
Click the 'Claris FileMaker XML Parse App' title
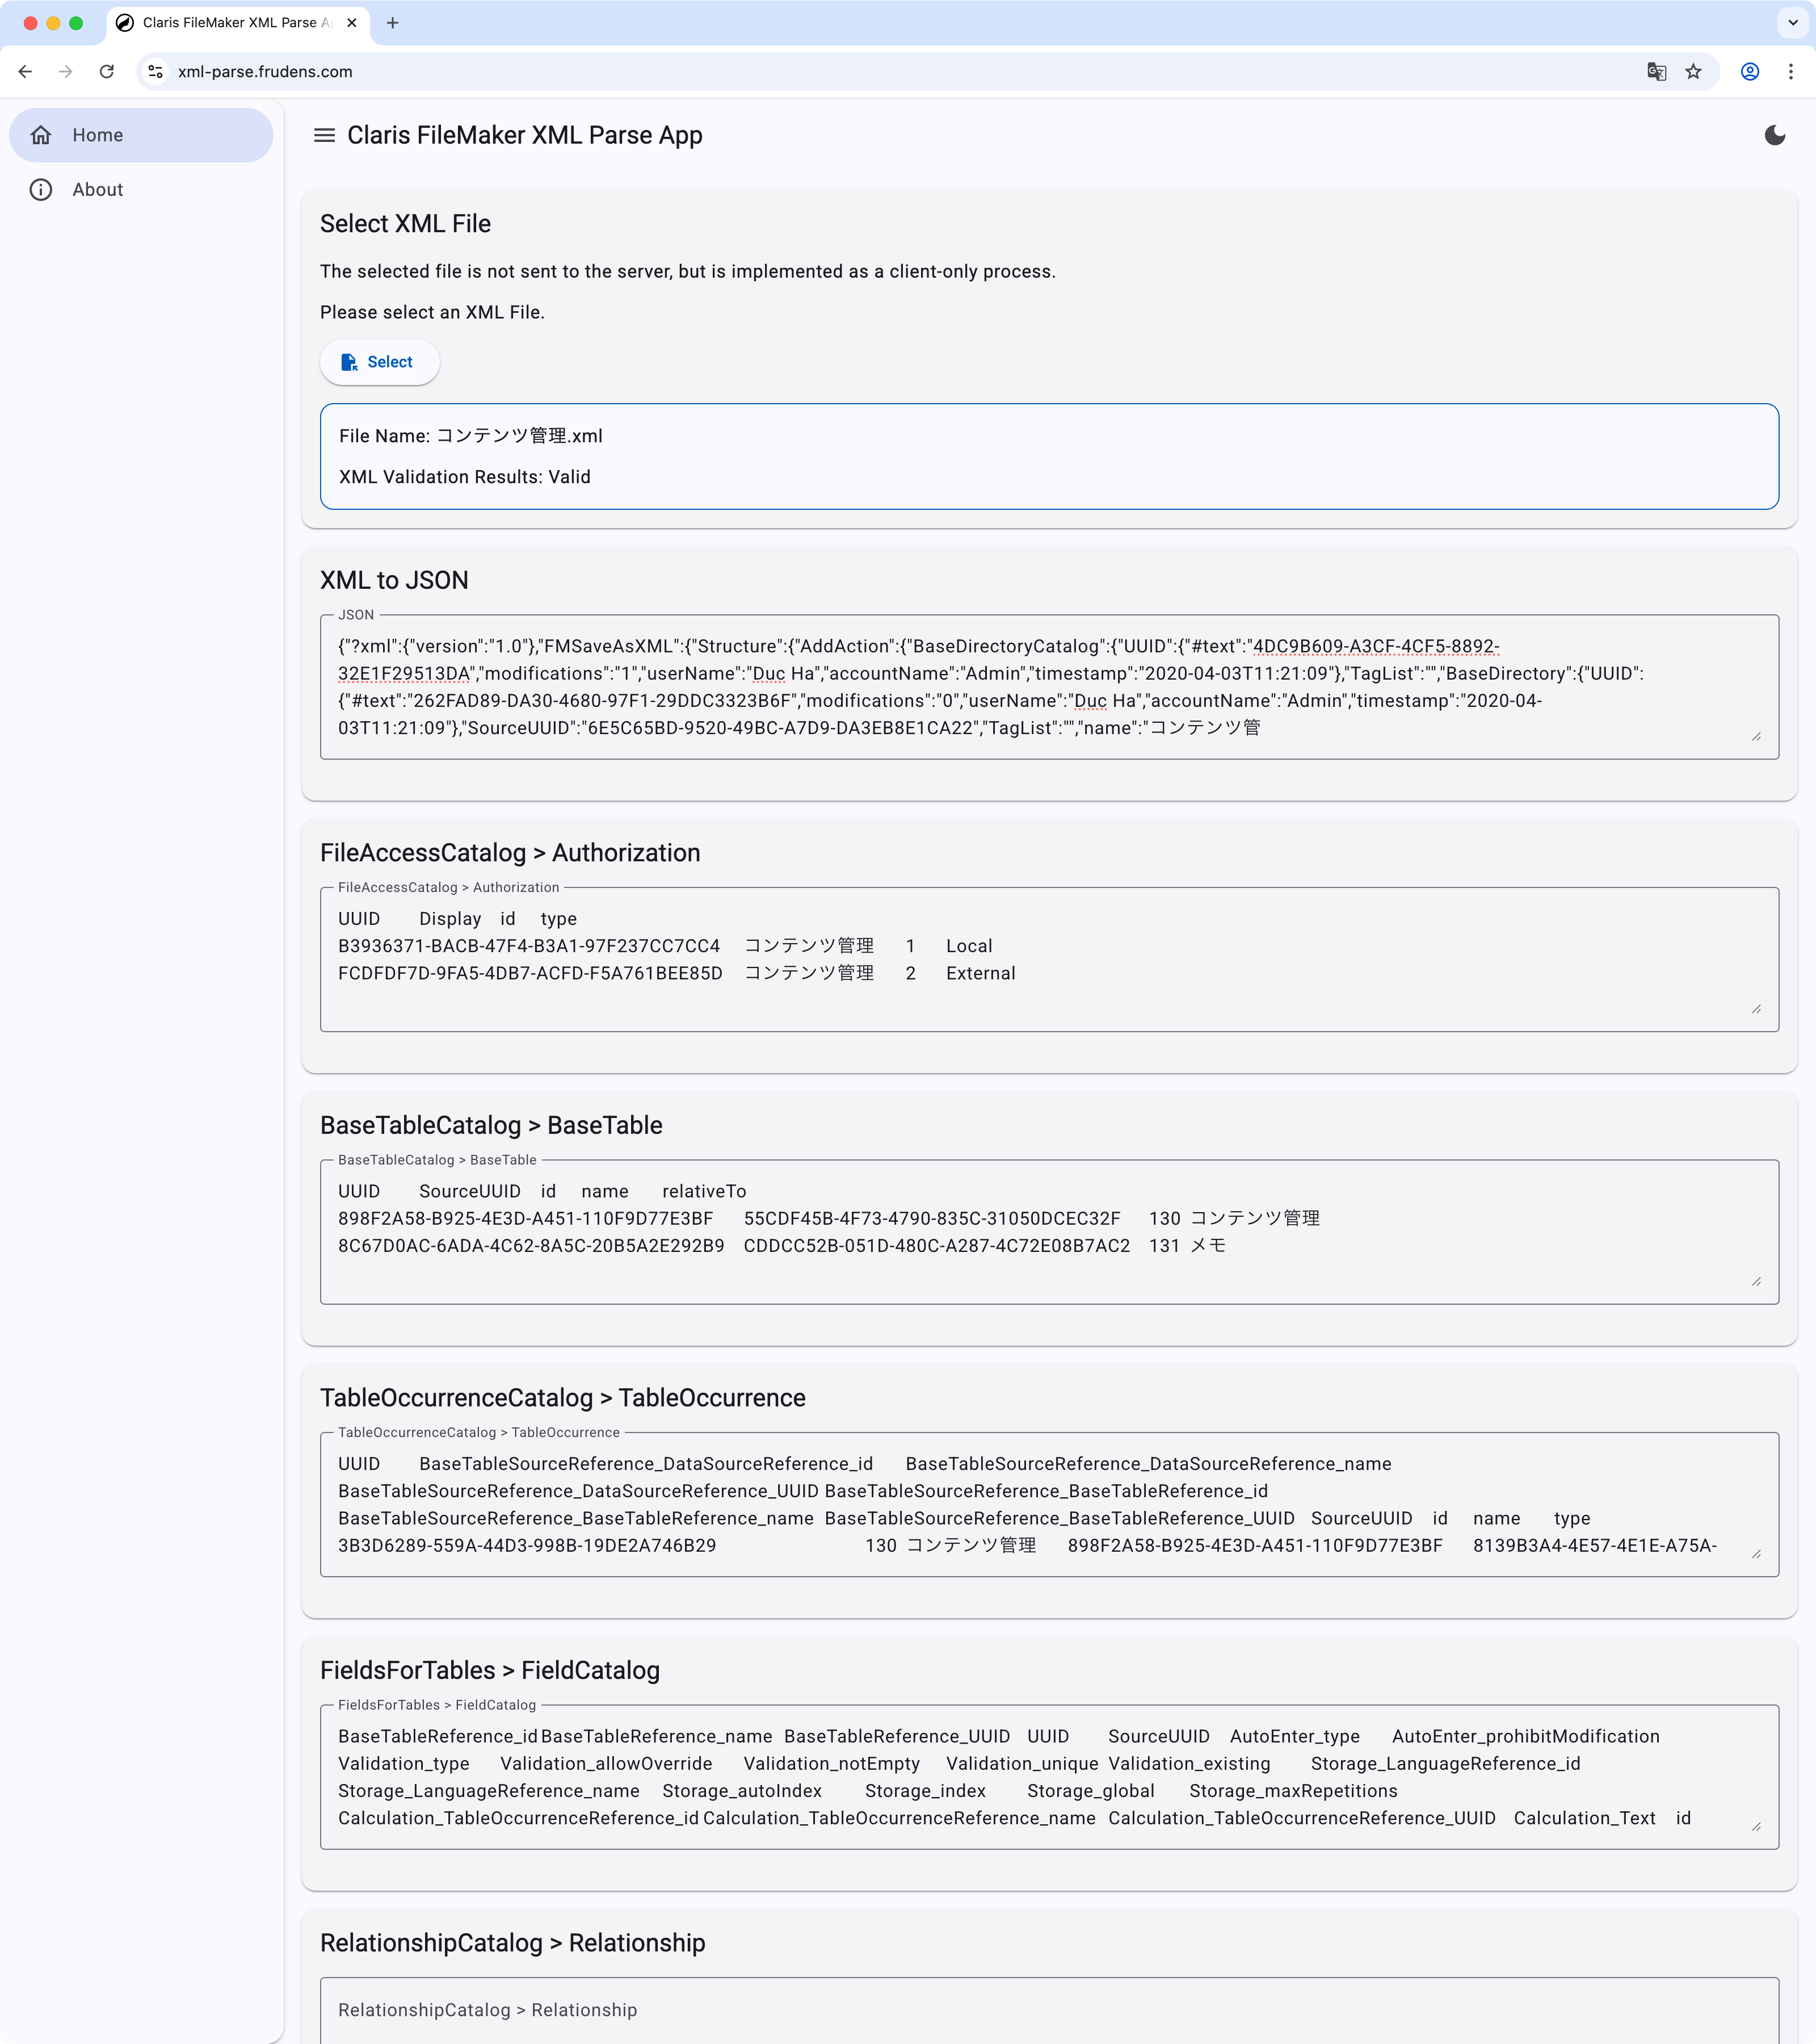525,135
